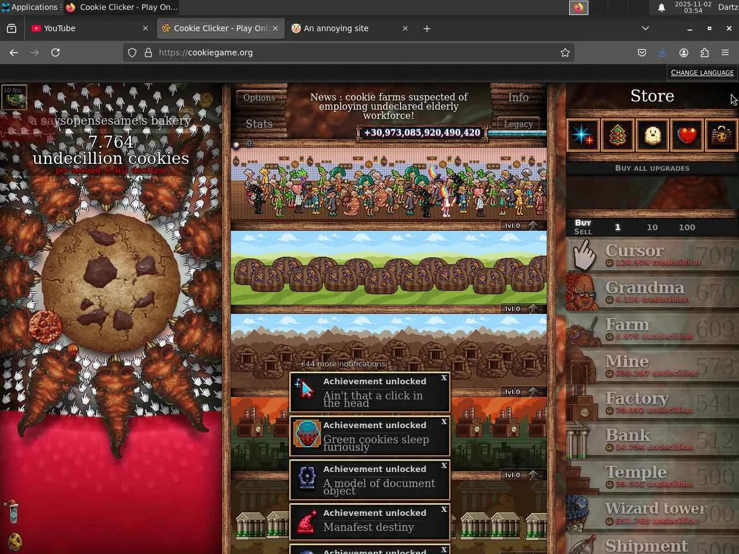Dismiss 'Manafest destiny' notification
Viewport: 739px width, 554px height.
pyautogui.click(x=444, y=510)
